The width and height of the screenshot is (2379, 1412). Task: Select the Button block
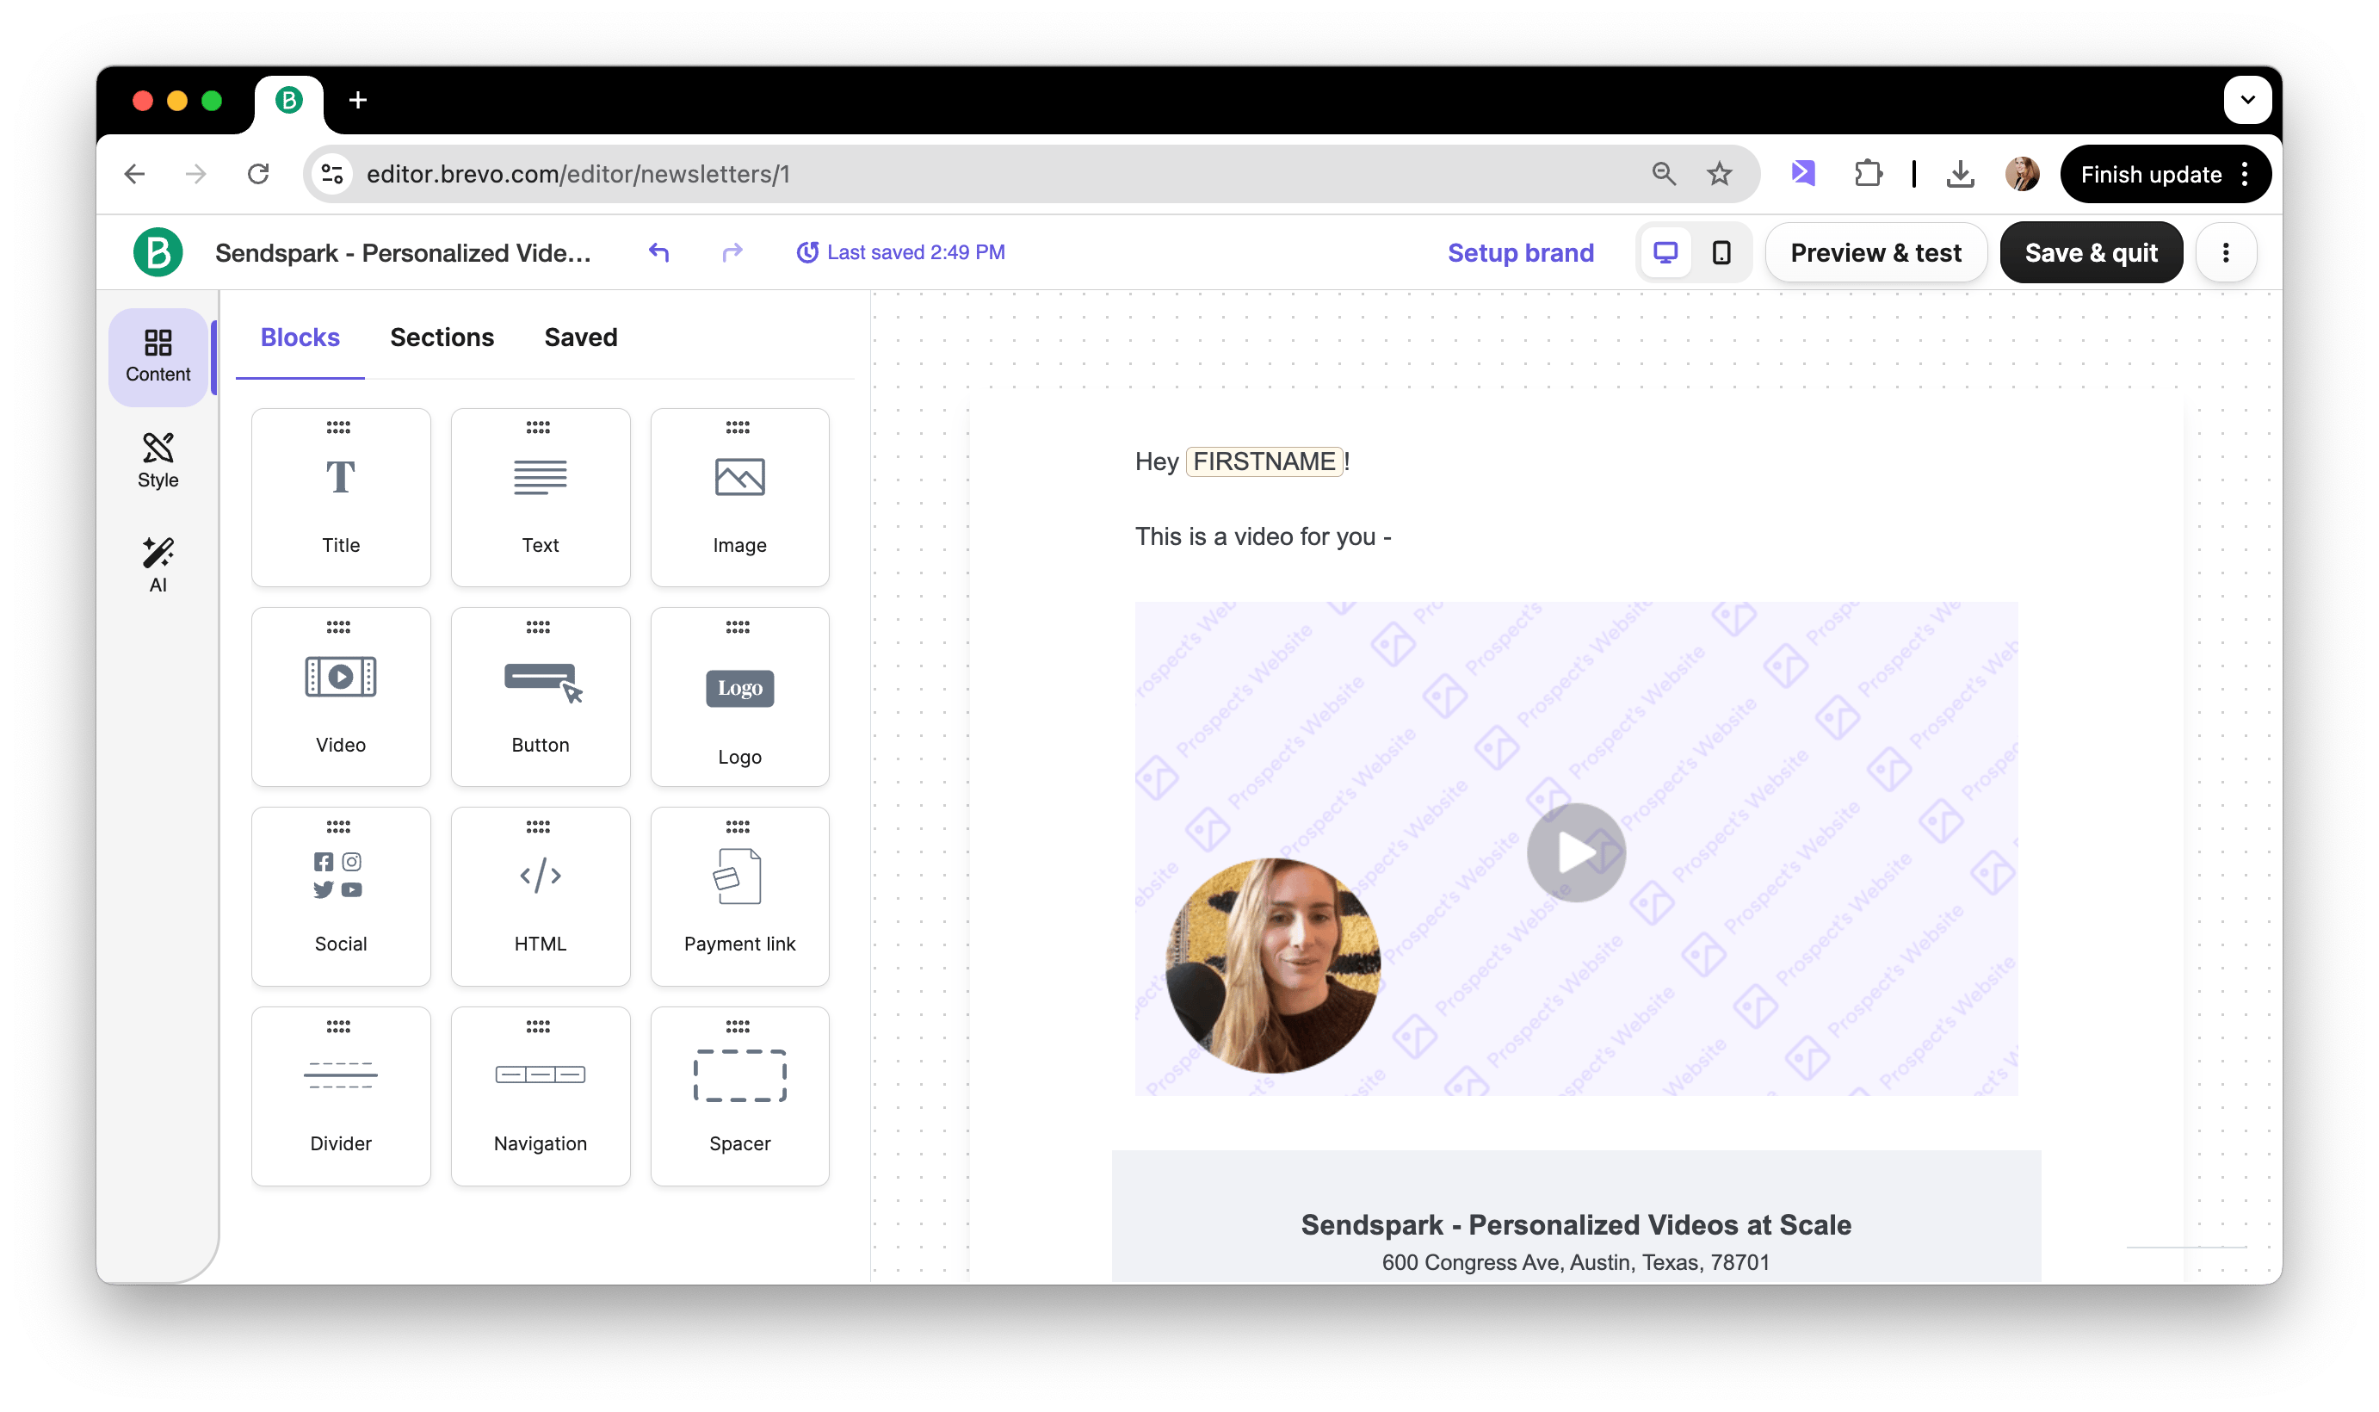[x=541, y=697]
